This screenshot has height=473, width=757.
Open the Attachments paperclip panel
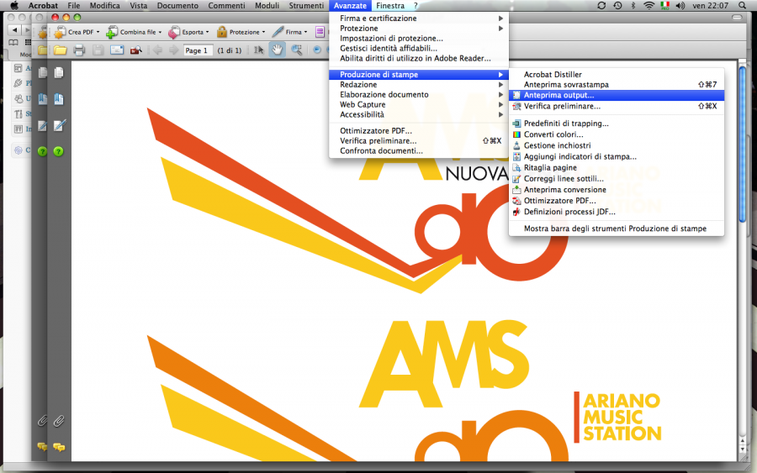pos(59,419)
